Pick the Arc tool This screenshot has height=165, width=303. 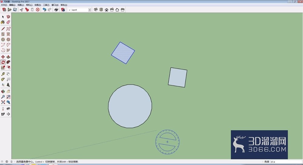3,45
